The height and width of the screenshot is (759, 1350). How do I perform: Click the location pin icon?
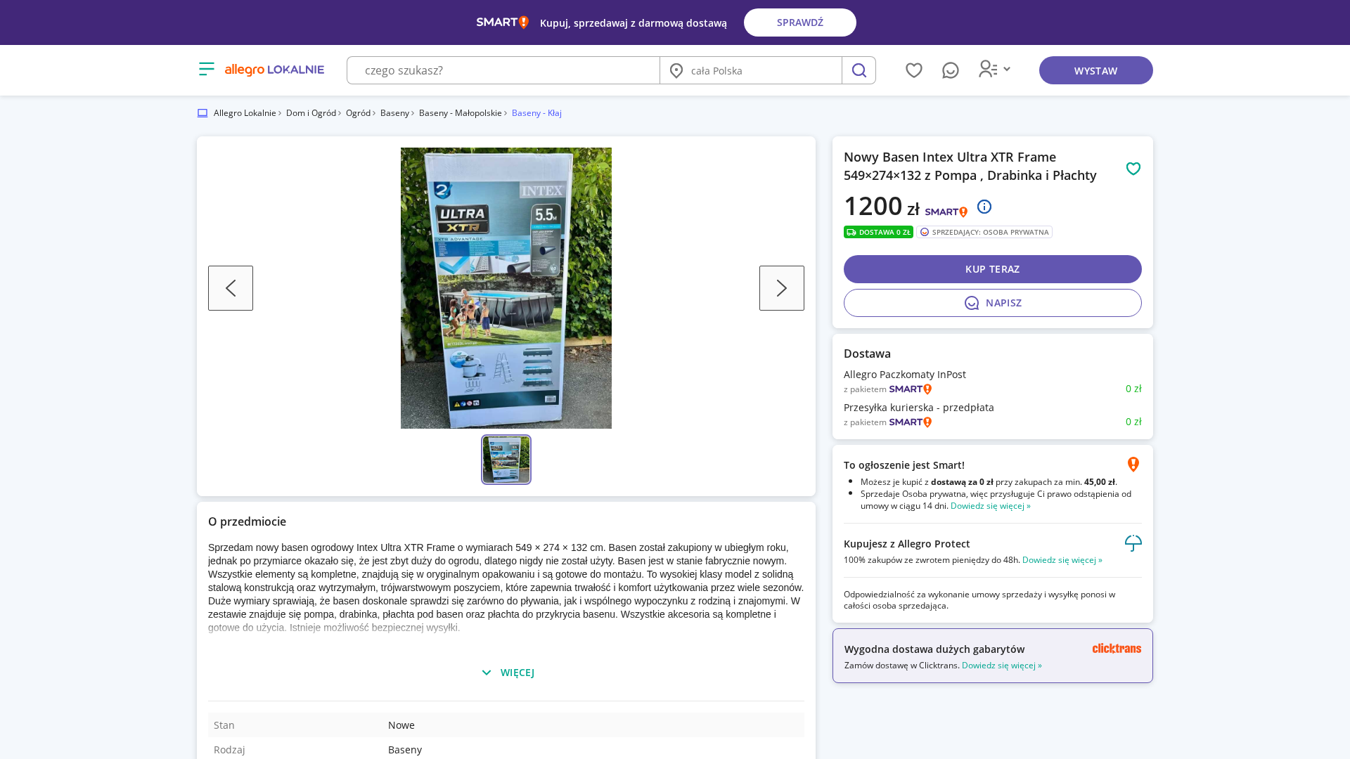676,70
